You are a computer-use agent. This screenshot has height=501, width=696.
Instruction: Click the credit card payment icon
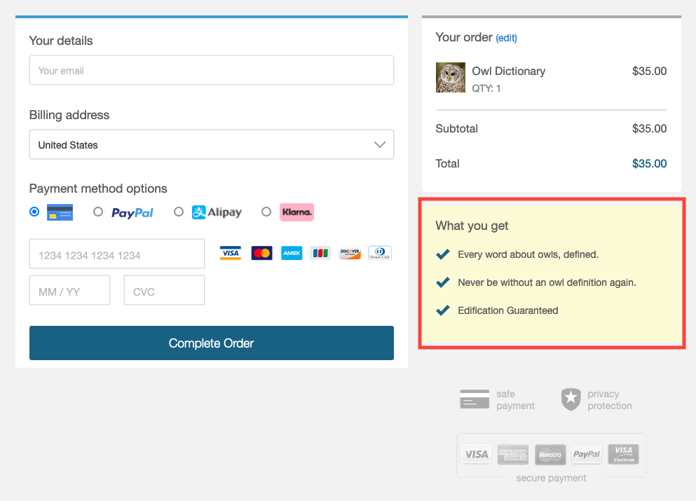click(x=60, y=212)
